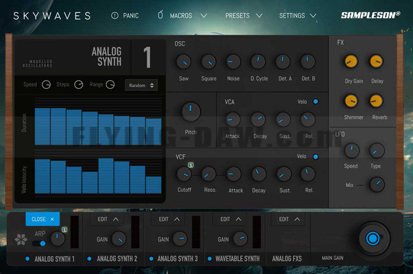Toggle the ANALOG SYNTH 1 power dot

[x=27, y=259]
